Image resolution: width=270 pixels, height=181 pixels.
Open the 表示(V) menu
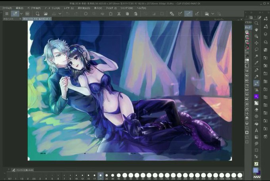[x=98, y=8]
